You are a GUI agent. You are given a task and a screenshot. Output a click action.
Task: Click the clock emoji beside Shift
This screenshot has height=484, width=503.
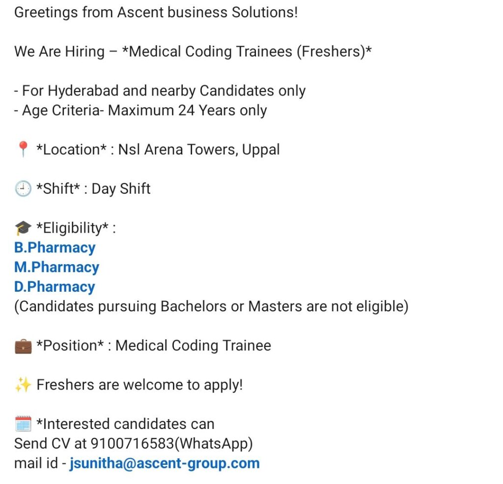(x=23, y=189)
